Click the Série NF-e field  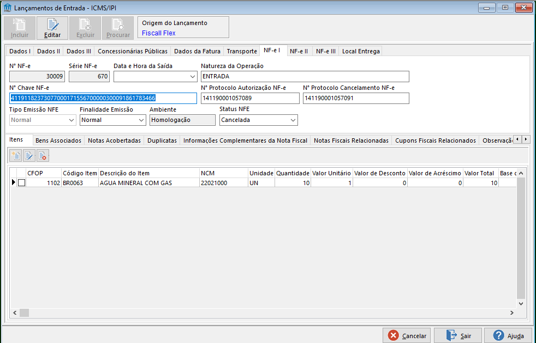[89, 76]
